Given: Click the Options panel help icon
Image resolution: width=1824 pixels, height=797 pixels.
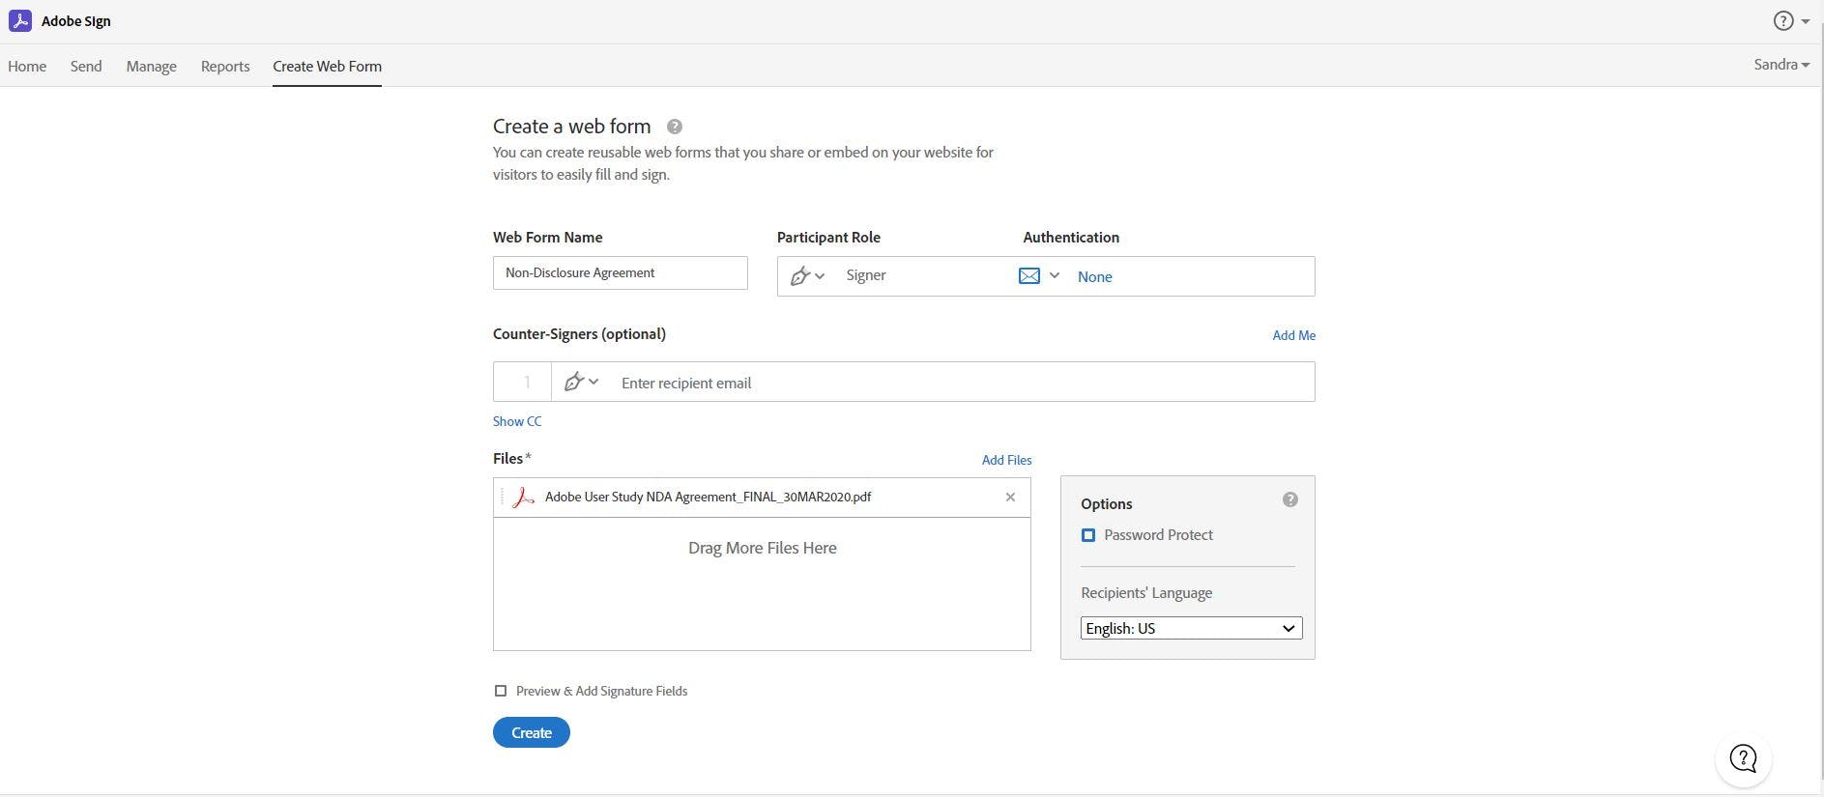Looking at the screenshot, I should pos(1289,499).
